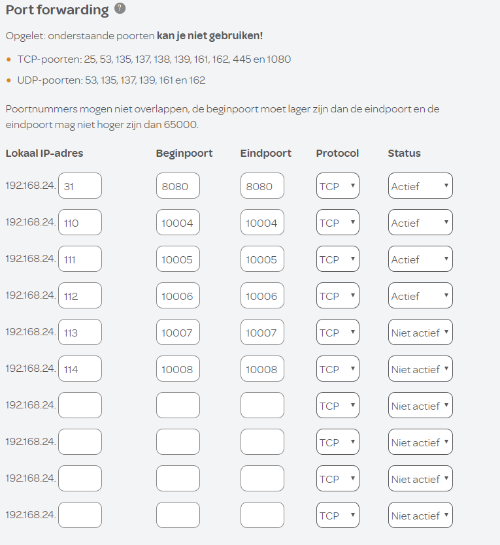The image size is (500, 545).
Task: Click the local IP field containing 114
Action: (x=80, y=369)
